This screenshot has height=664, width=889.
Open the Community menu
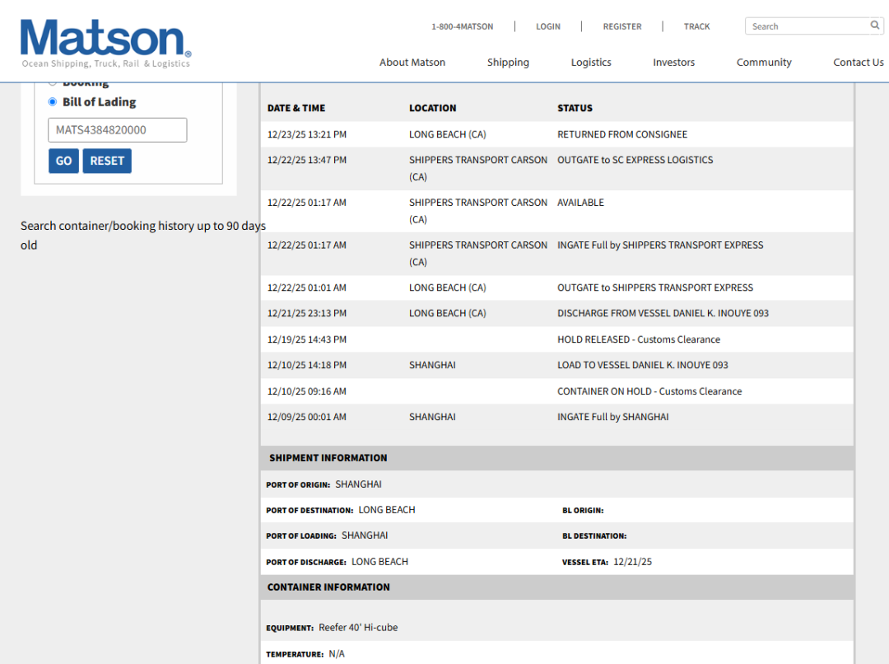pyautogui.click(x=764, y=63)
